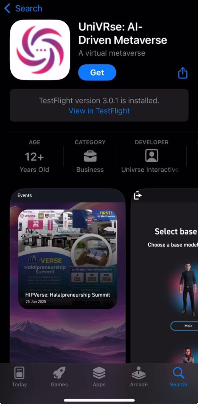Open the UniVRse app icon

pyautogui.click(x=40, y=50)
